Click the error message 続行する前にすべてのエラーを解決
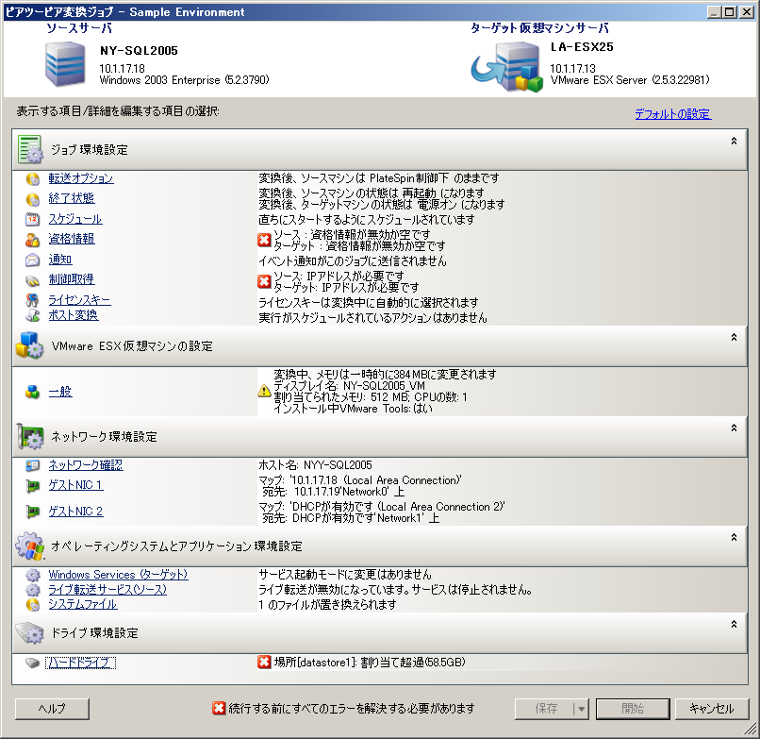Image resolution: width=760 pixels, height=739 pixels. pos(352,709)
